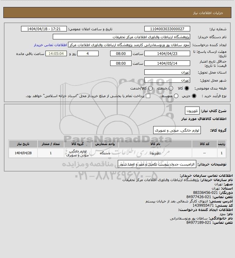Toggle Islamic treasury bonds payment checkbox
The height and width of the screenshot is (258, 235).
click(x=148, y=96)
